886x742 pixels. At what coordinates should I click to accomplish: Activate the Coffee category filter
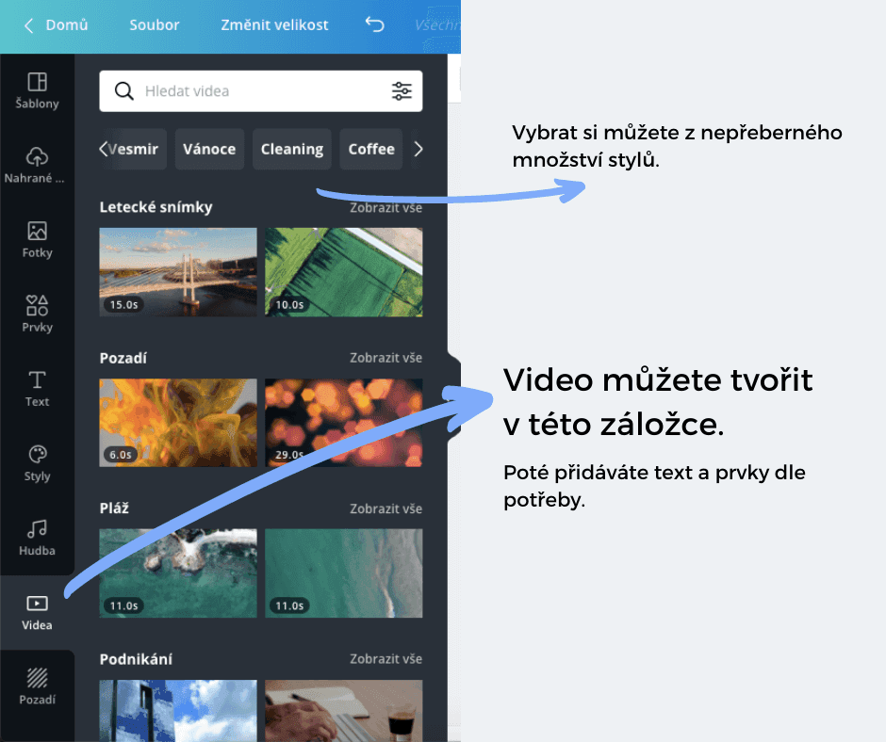(x=370, y=149)
